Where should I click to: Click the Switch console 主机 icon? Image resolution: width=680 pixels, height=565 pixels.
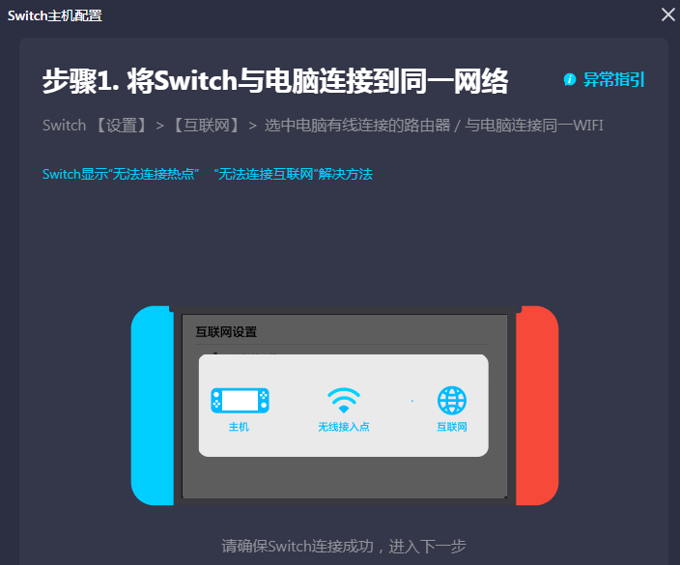click(240, 400)
